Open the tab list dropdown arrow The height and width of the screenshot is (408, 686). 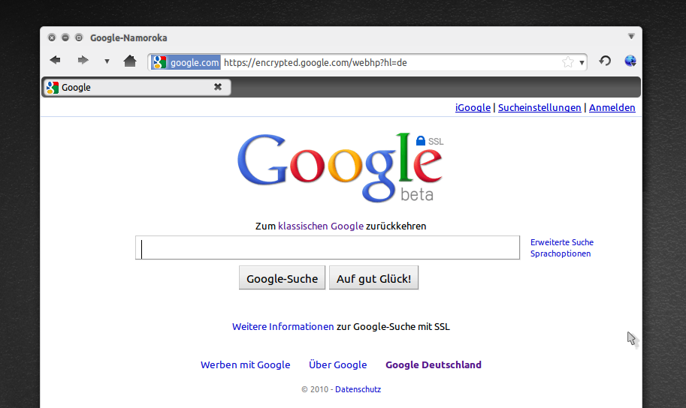631,36
